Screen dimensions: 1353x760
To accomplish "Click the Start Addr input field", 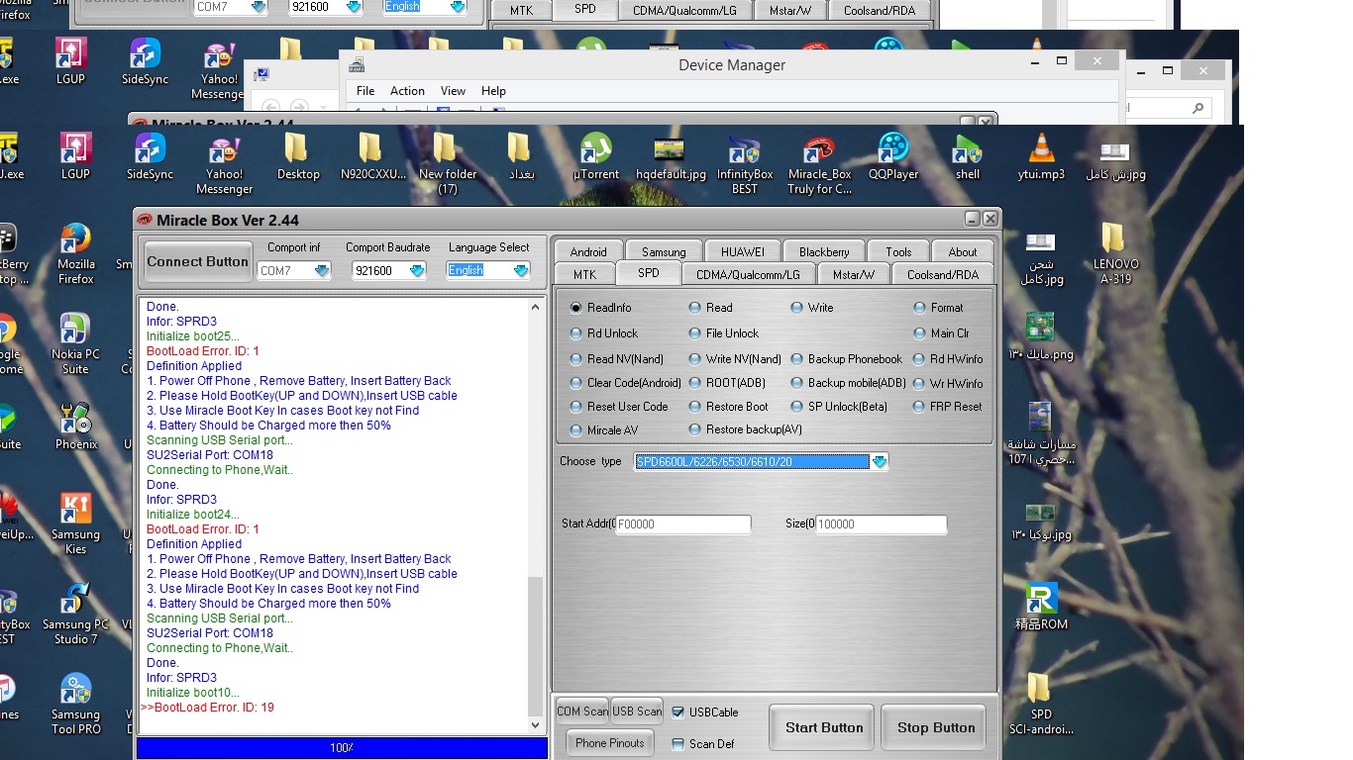I will pyautogui.click(x=683, y=524).
